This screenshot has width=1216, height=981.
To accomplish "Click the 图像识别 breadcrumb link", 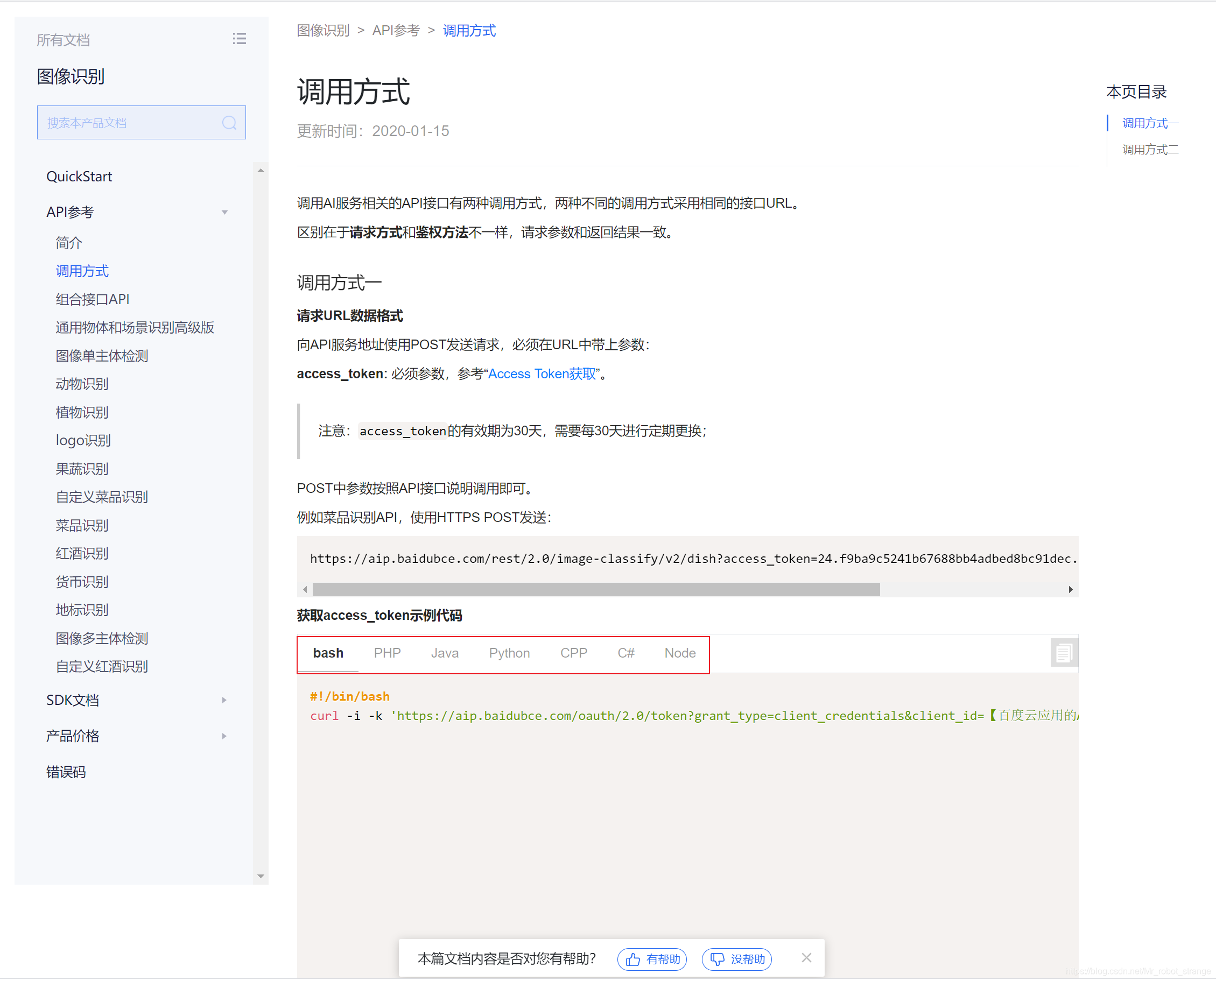I will pyautogui.click(x=323, y=31).
